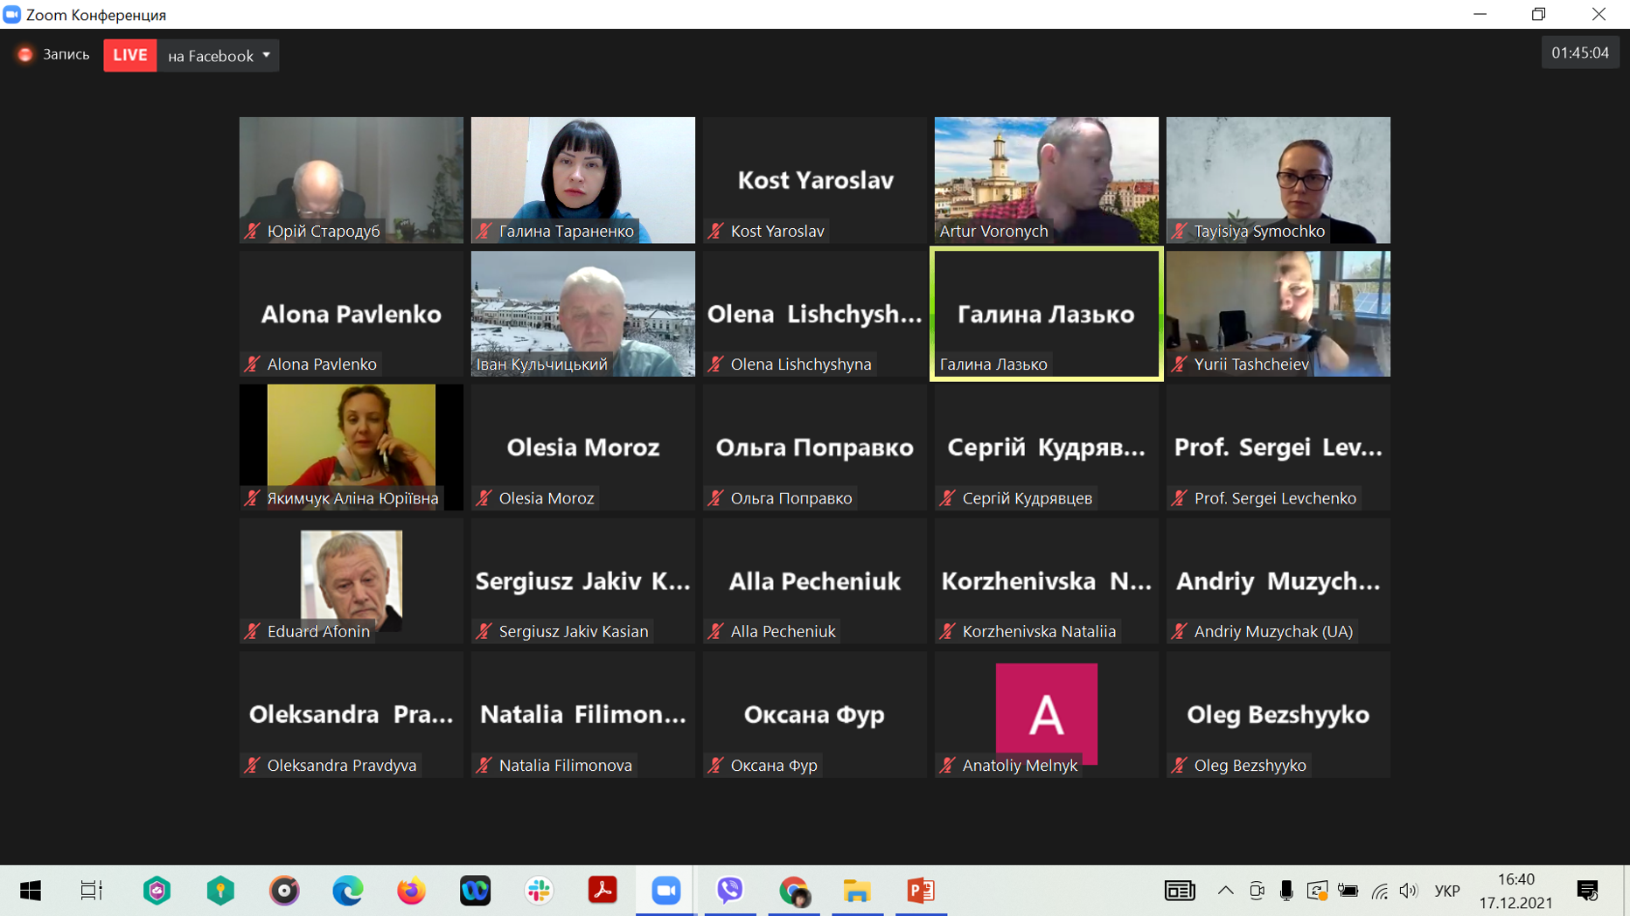Click Anatoliy Melnyk's muted microphone icon
Image resolution: width=1630 pixels, height=916 pixels.
click(948, 765)
